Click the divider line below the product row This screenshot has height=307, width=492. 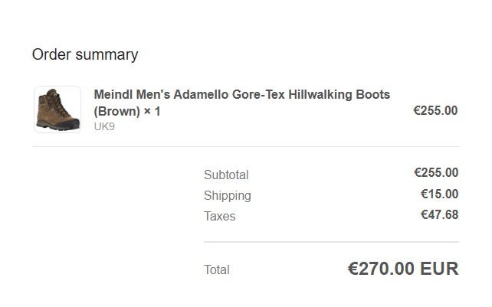245,146
